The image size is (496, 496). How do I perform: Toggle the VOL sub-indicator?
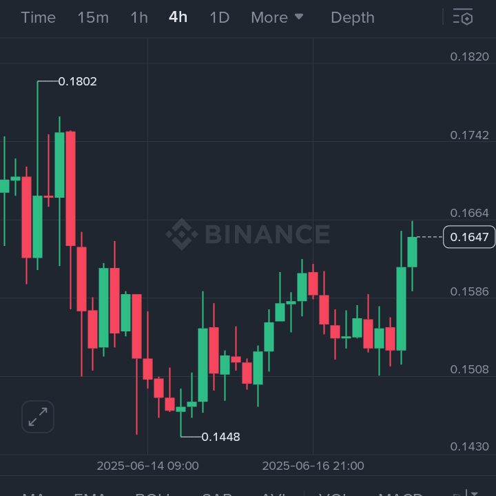(333, 493)
